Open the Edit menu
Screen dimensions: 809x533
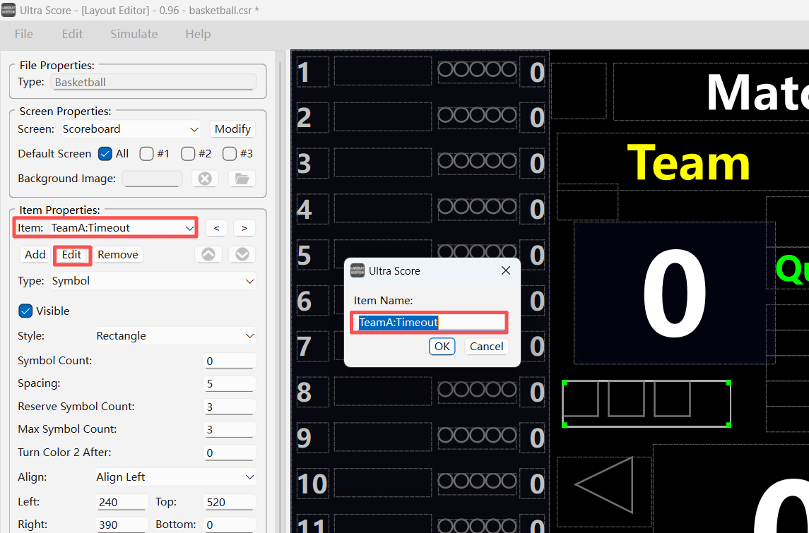tap(72, 34)
